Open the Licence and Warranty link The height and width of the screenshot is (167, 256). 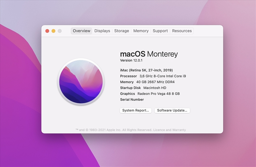click(x=170, y=130)
